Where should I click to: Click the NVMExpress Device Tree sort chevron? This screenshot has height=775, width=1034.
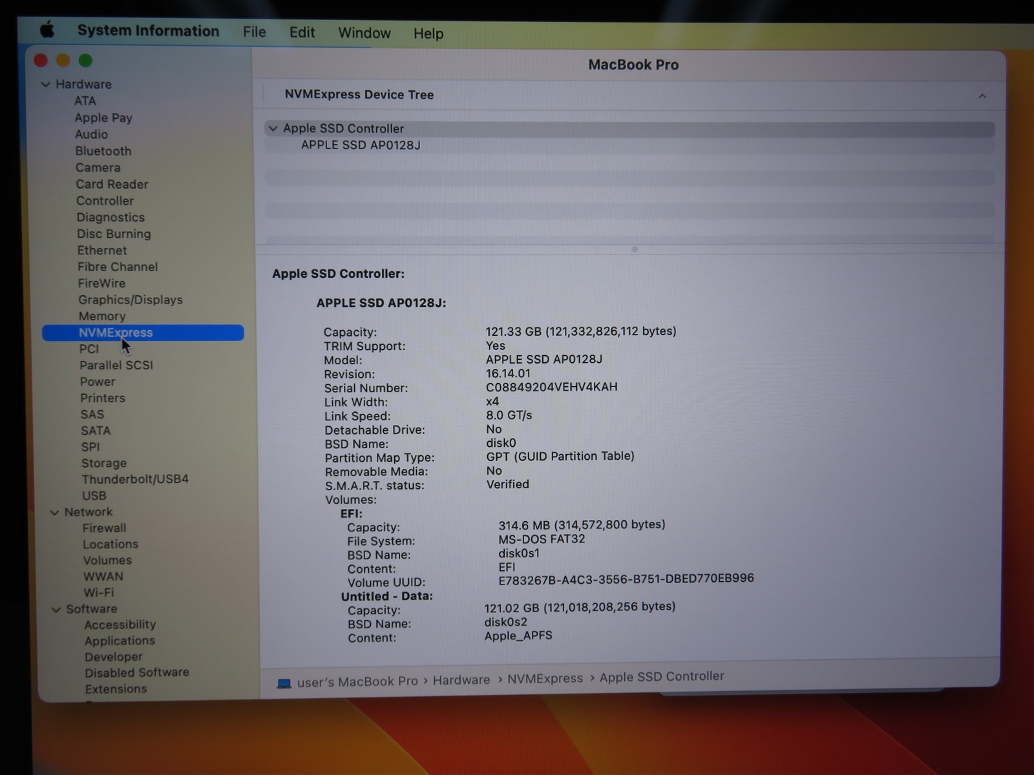(982, 96)
